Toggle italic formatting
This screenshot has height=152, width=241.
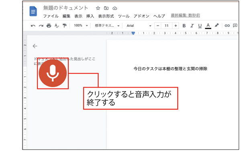[x=192, y=26]
